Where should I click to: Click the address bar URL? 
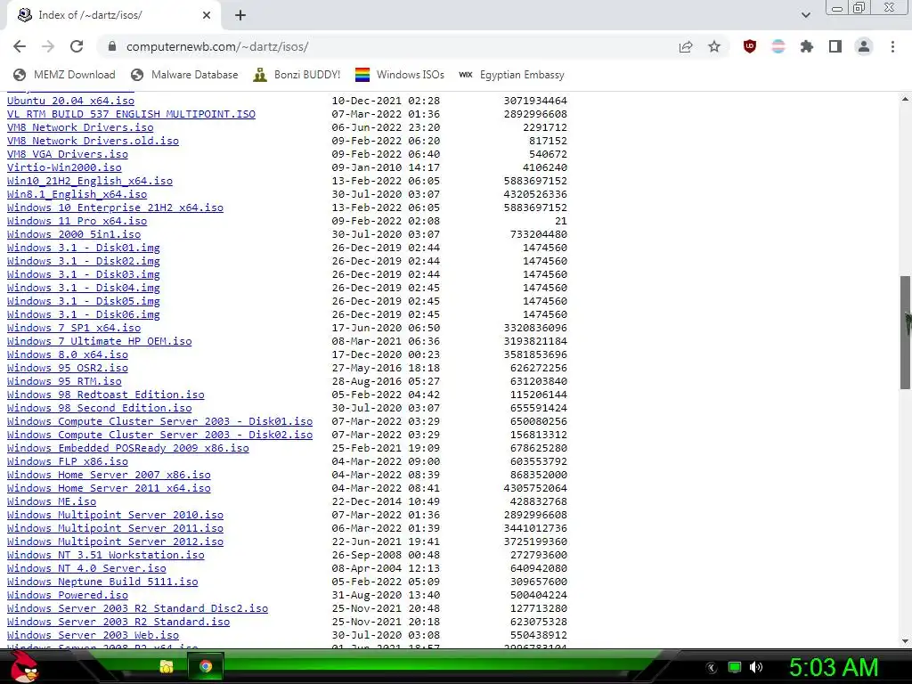tap(217, 46)
